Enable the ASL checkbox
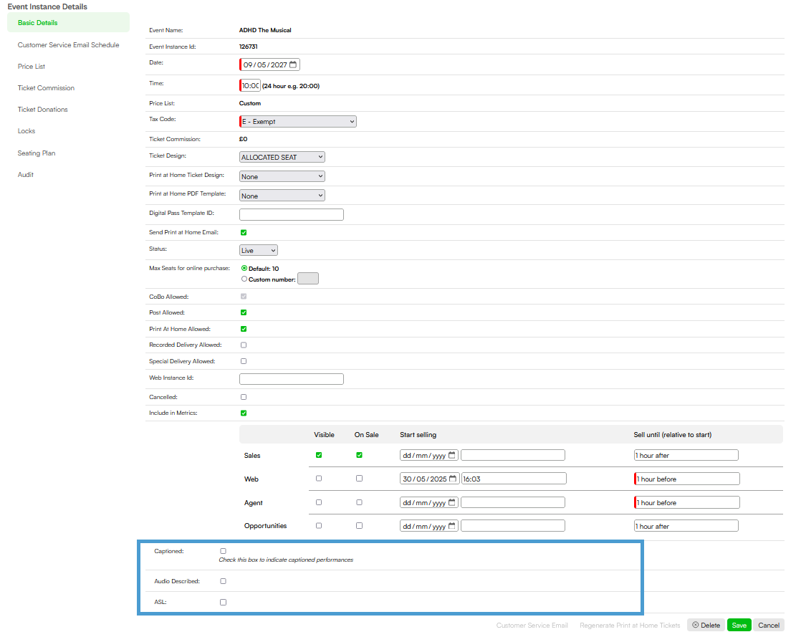This screenshot has height=637, width=796. click(224, 602)
